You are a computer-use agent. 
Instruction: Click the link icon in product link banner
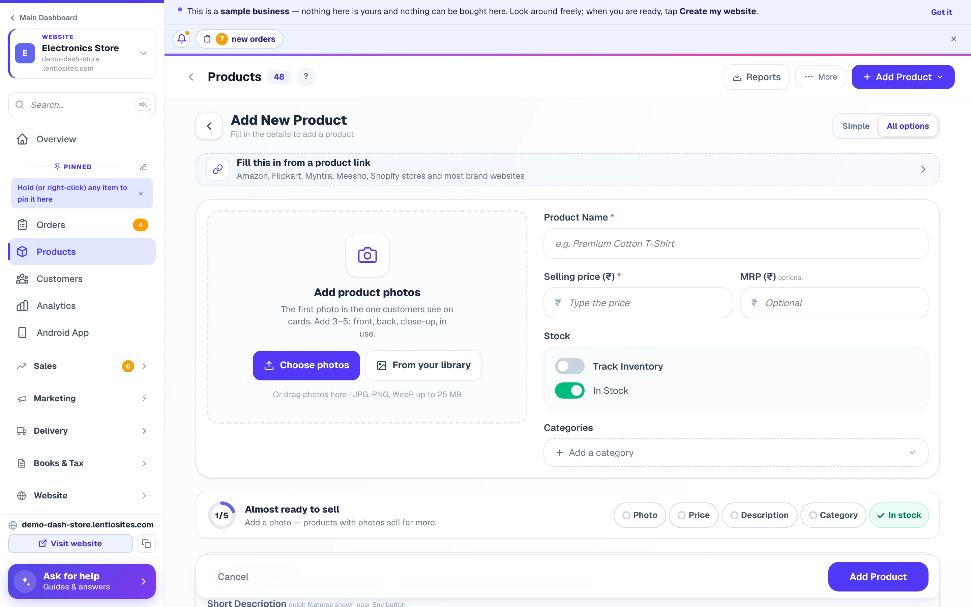(x=218, y=169)
